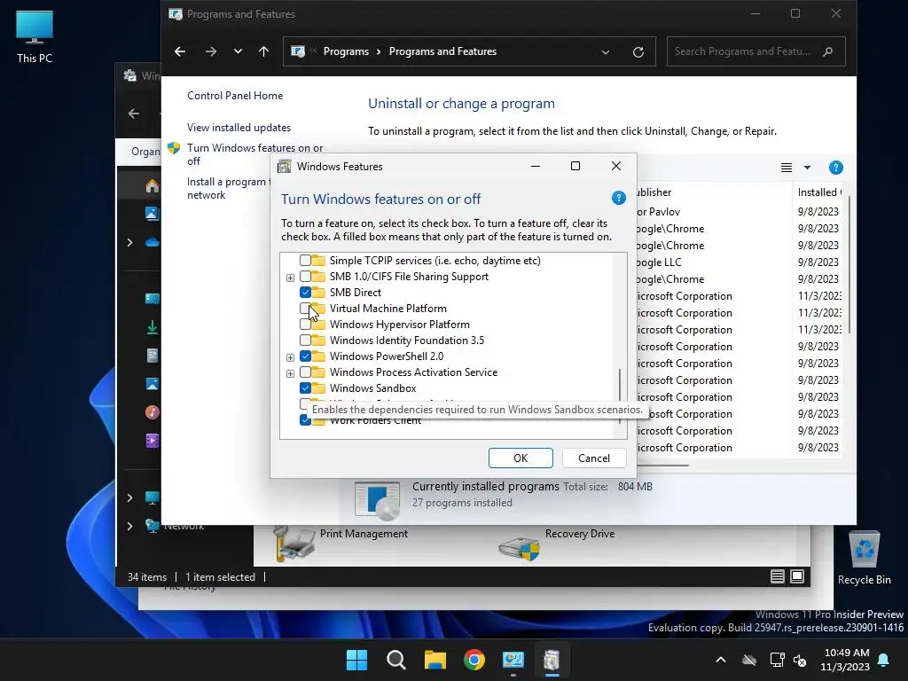
Task: Go forward in Programs and Features
Action: point(211,51)
